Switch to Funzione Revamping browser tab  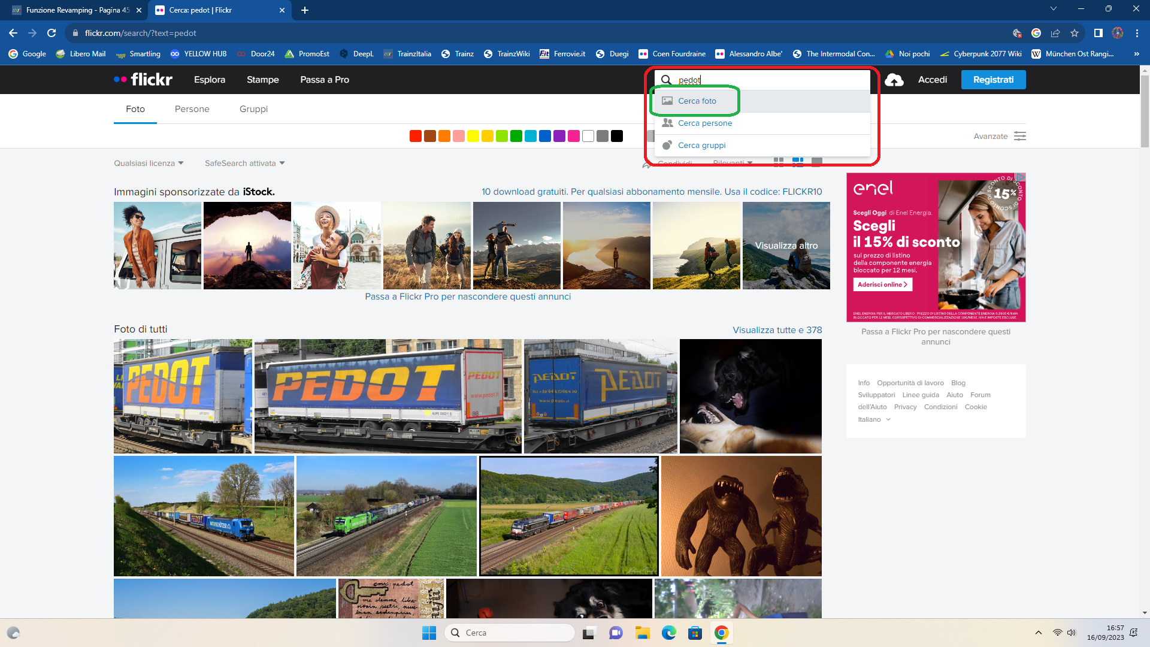click(x=78, y=10)
